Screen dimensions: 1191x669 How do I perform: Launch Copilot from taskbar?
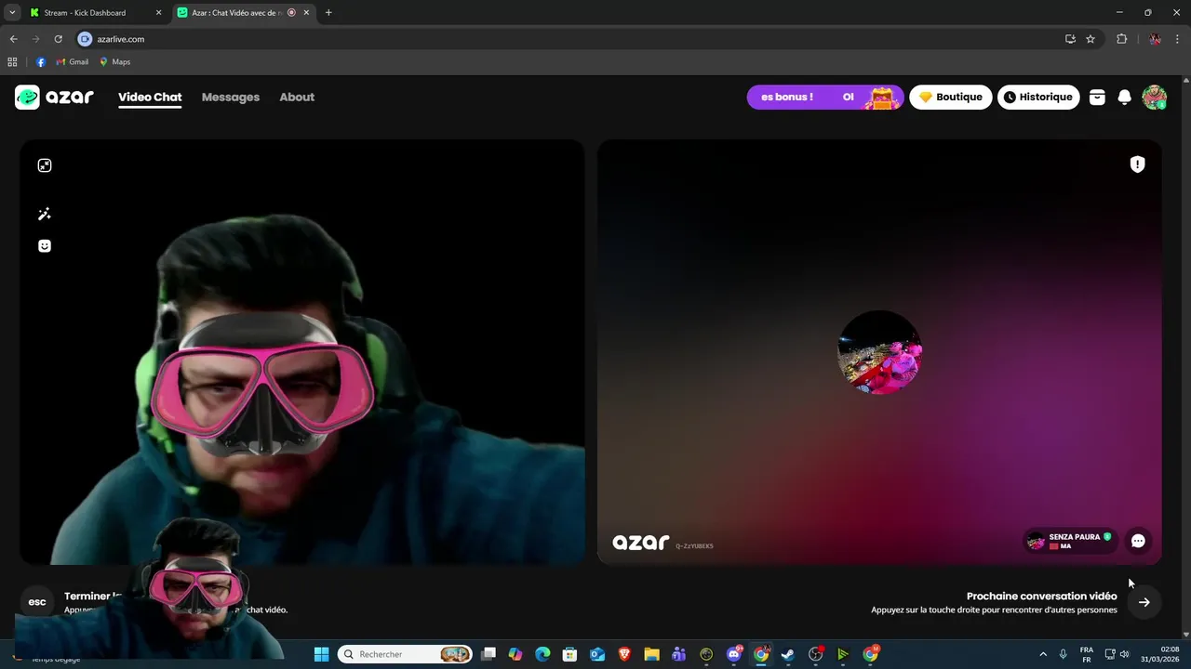click(x=515, y=654)
